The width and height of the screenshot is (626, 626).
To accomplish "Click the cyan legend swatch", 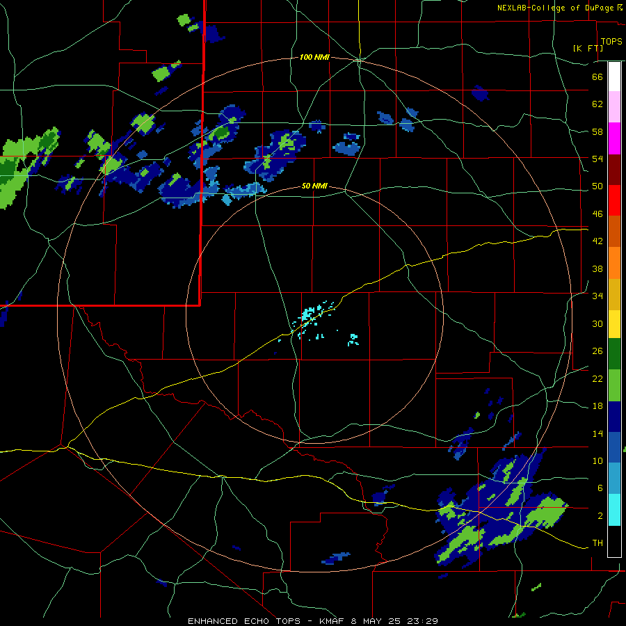I will (614, 510).
